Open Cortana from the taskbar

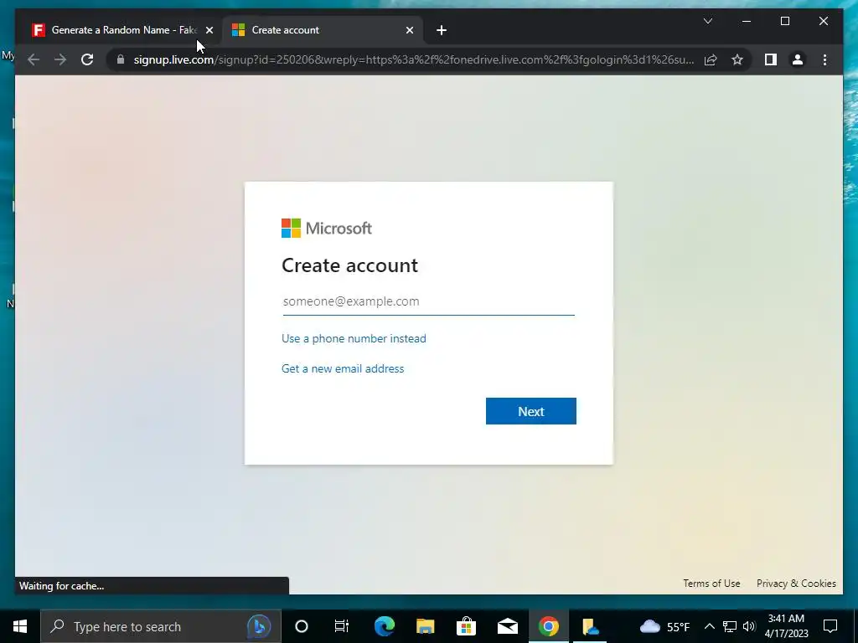[x=302, y=626]
